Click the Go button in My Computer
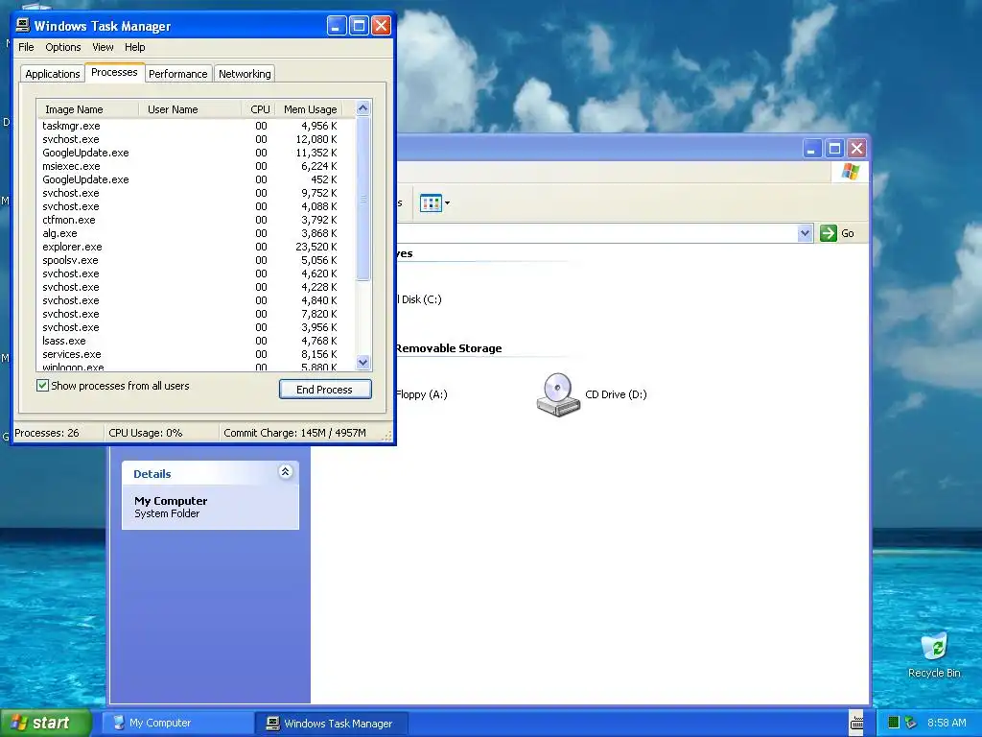Viewport: 982px width, 737px height. (837, 233)
